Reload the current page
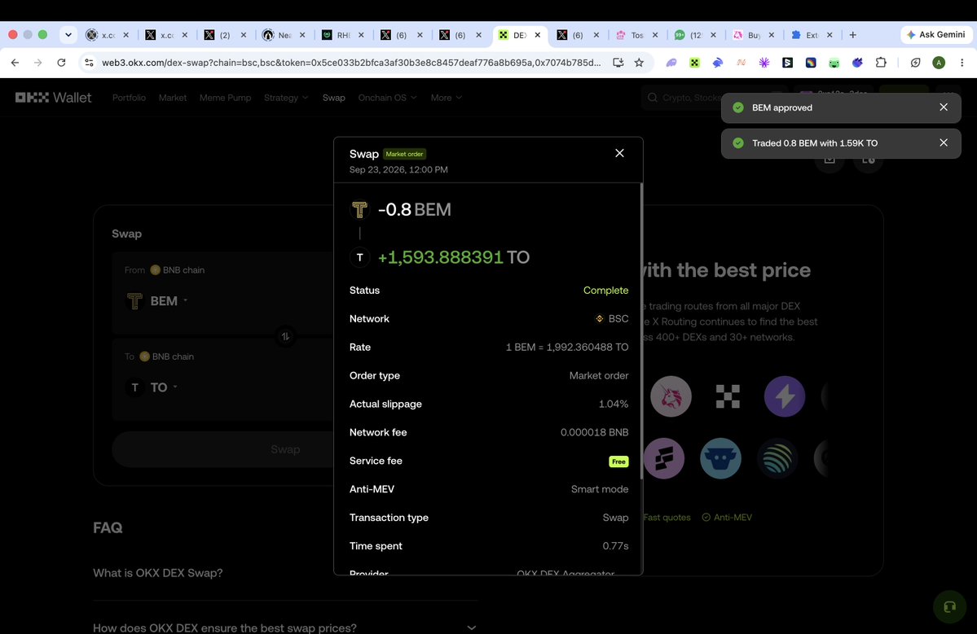977x634 pixels. pyautogui.click(x=61, y=62)
